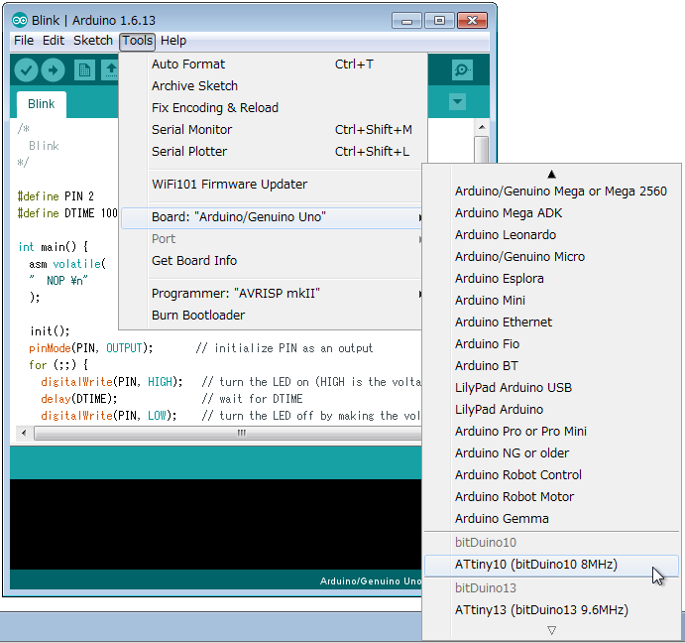Open the Serial Monitor magnifier icon
This screenshot has height=643, width=685.
coord(462,70)
